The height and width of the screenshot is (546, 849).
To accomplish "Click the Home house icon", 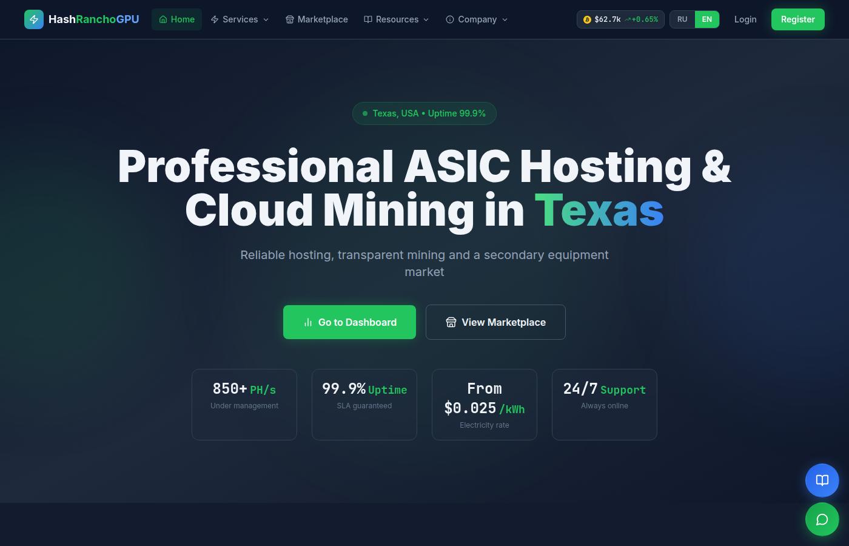I will [163, 19].
